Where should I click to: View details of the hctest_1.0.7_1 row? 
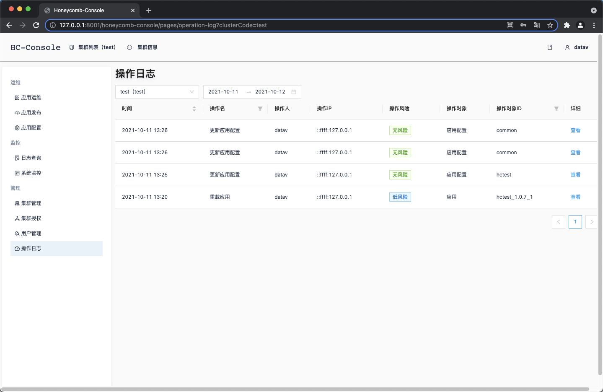(575, 197)
